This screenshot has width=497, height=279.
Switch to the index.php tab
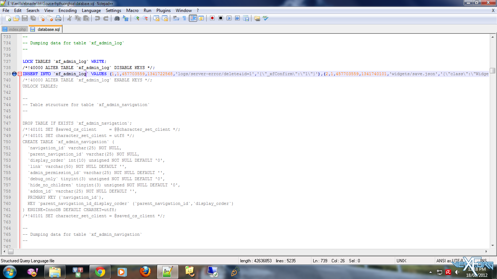pyautogui.click(x=15, y=29)
